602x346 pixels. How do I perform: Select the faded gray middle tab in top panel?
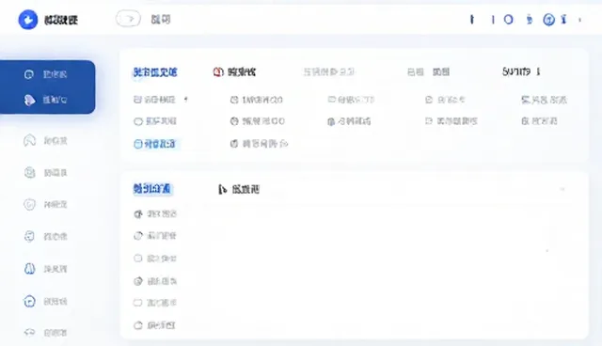point(328,71)
